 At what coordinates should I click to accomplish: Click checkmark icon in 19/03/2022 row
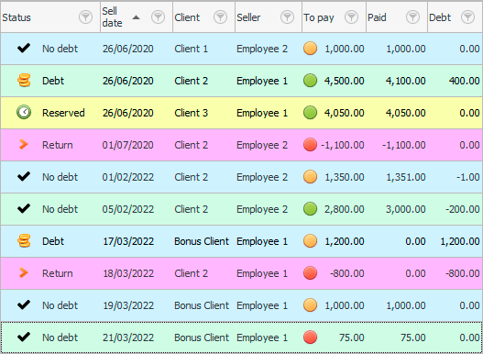point(24,305)
